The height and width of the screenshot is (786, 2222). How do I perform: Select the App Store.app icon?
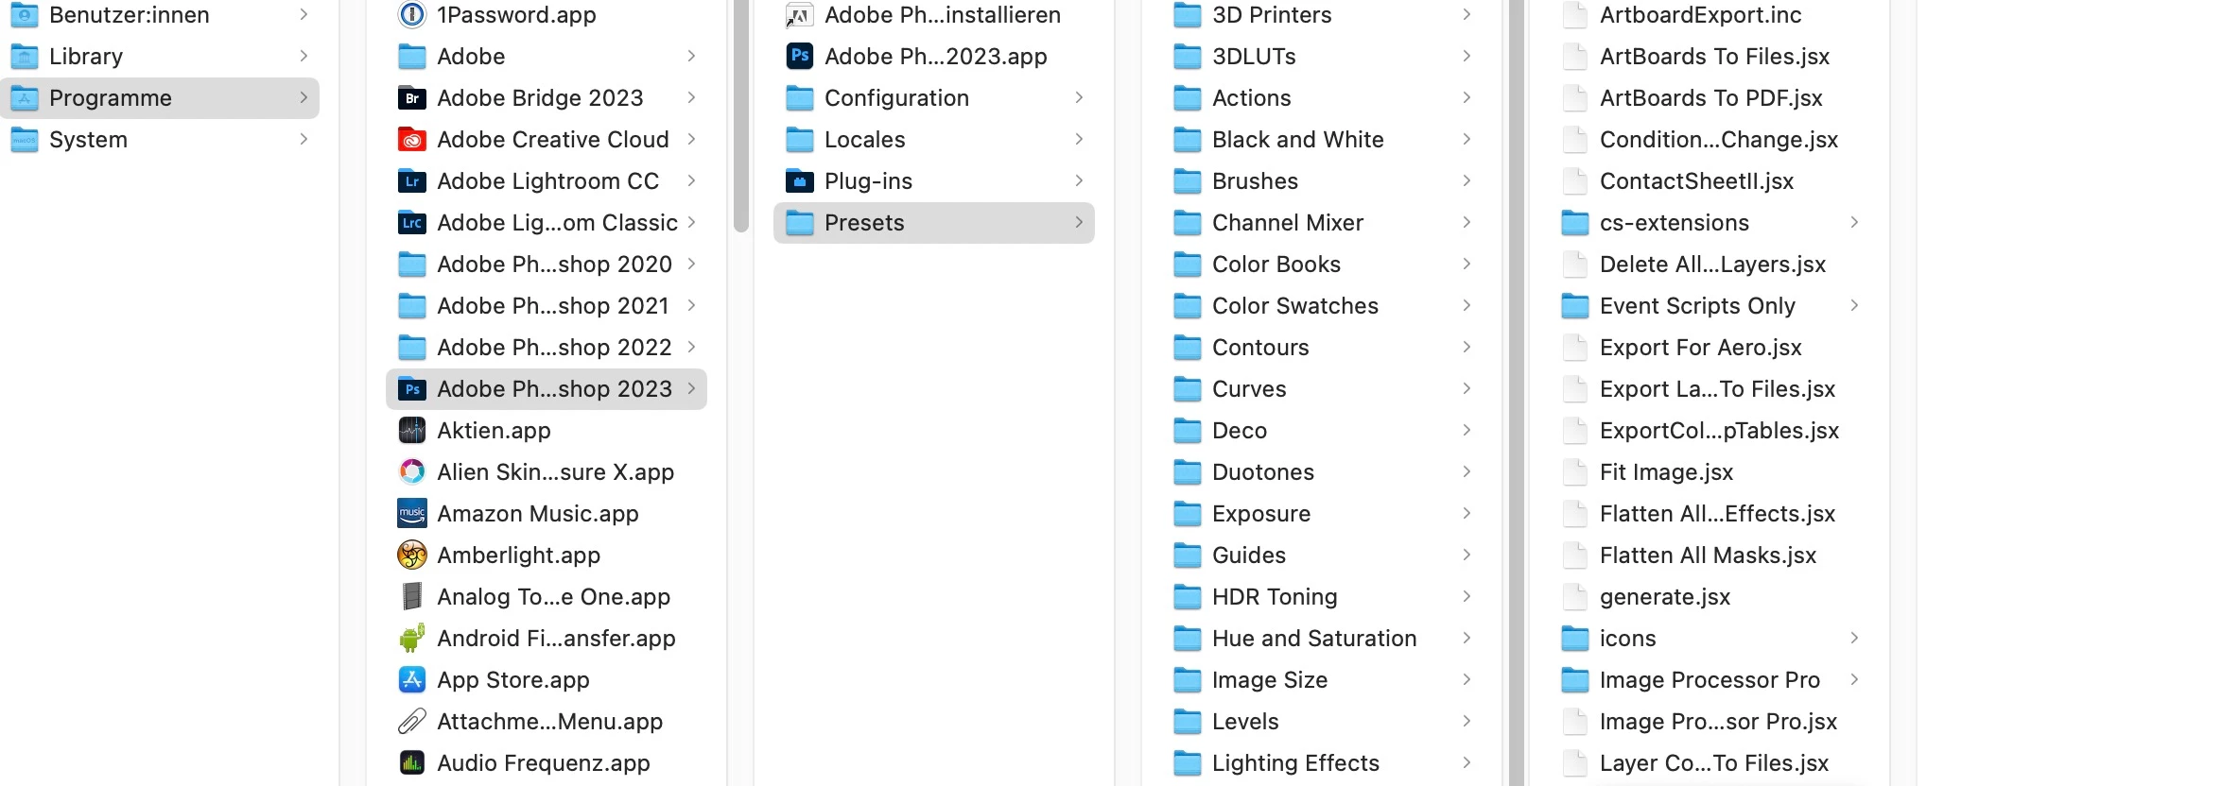point(412,680)
